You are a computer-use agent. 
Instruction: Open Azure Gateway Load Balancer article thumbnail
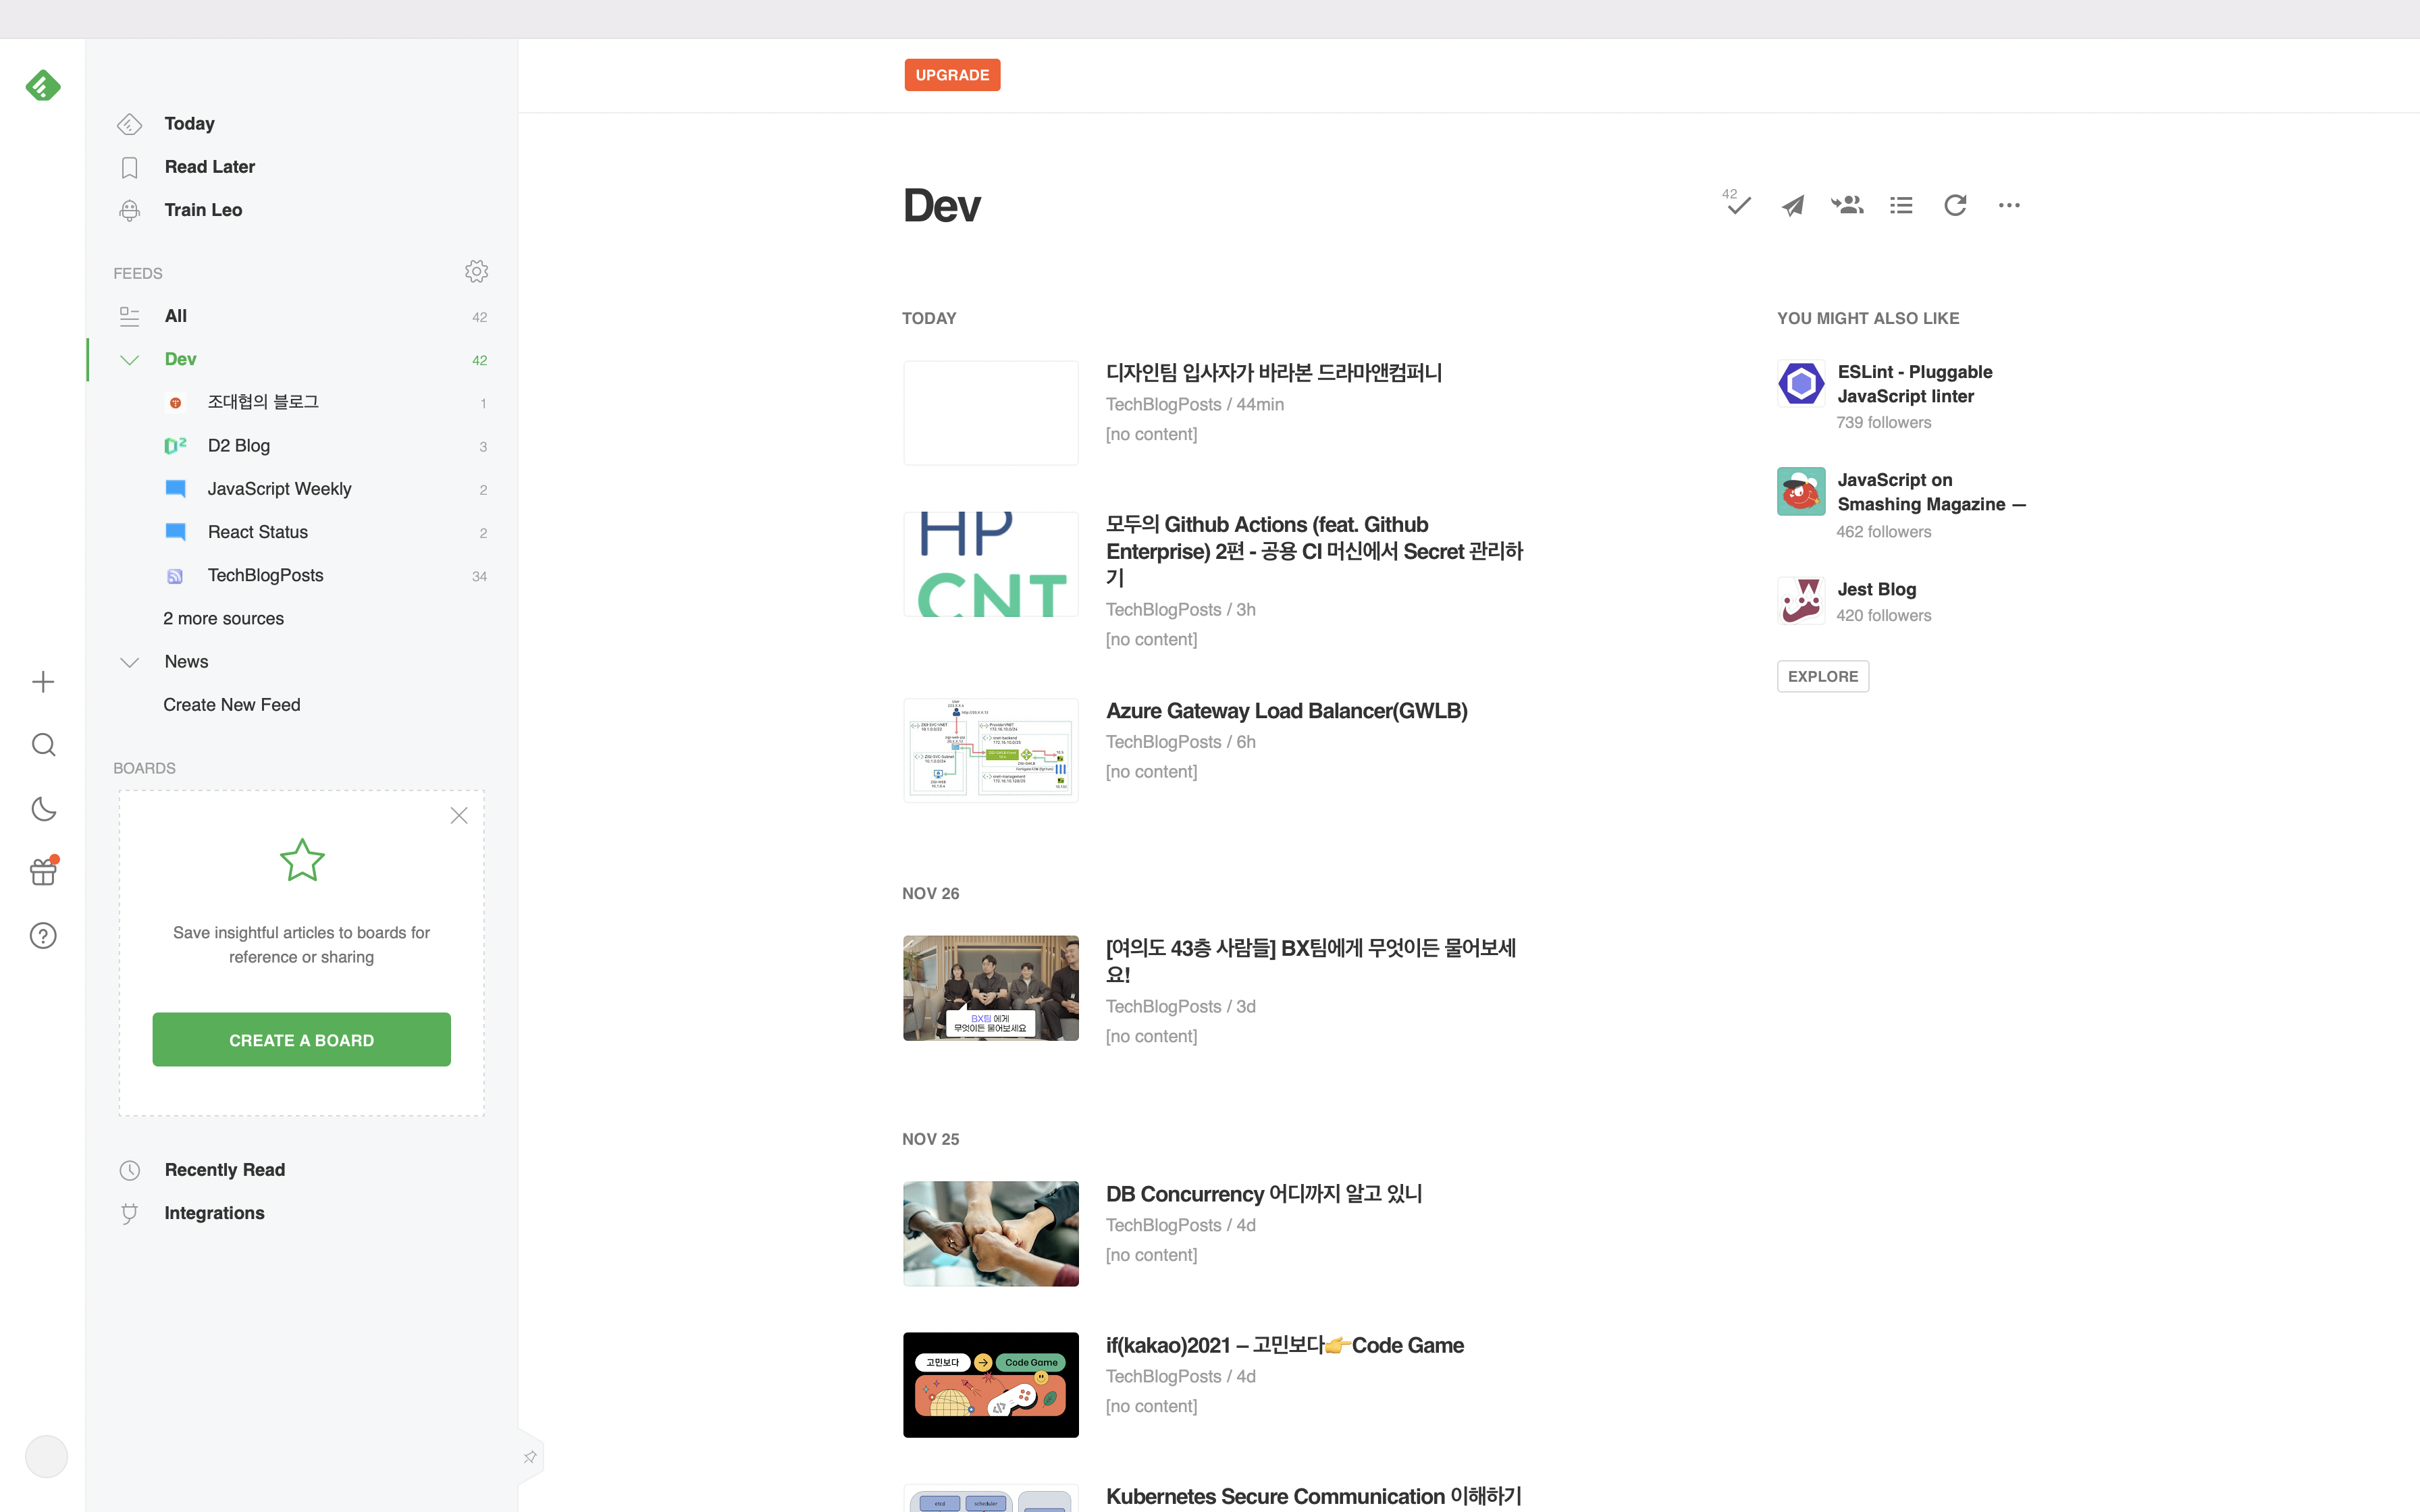[990, 750]
